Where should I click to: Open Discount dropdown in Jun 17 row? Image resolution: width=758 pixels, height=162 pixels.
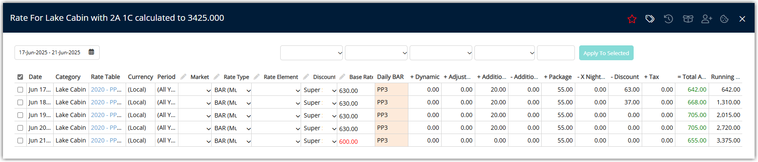319,90
